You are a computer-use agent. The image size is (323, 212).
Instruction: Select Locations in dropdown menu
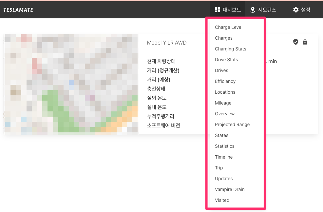pyautogui.click(x=225, y=92)
